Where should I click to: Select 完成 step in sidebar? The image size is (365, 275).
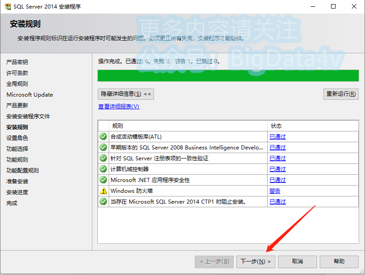[12, 203]
